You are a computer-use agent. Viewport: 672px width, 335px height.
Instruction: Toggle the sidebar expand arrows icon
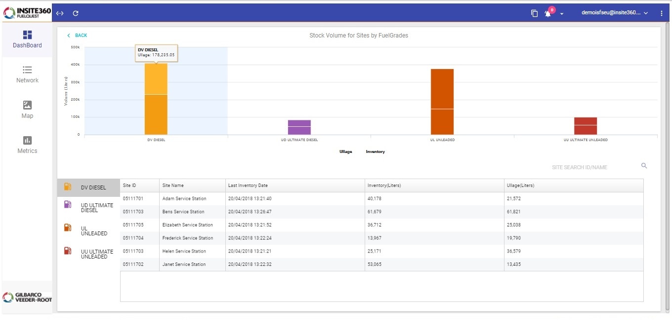tap(60, 13)
